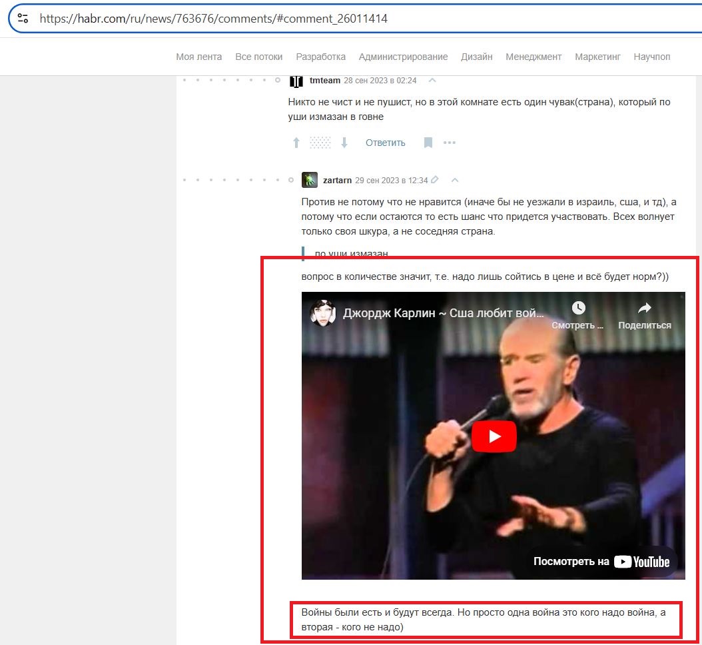Bookmark tmteam's comment
The width and height of the screenshot is (702, 645).
tap(428, 143)
